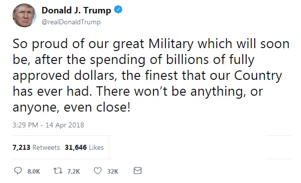
Task: Click the word Retweets in stats
Action: [x=46, y=147]
